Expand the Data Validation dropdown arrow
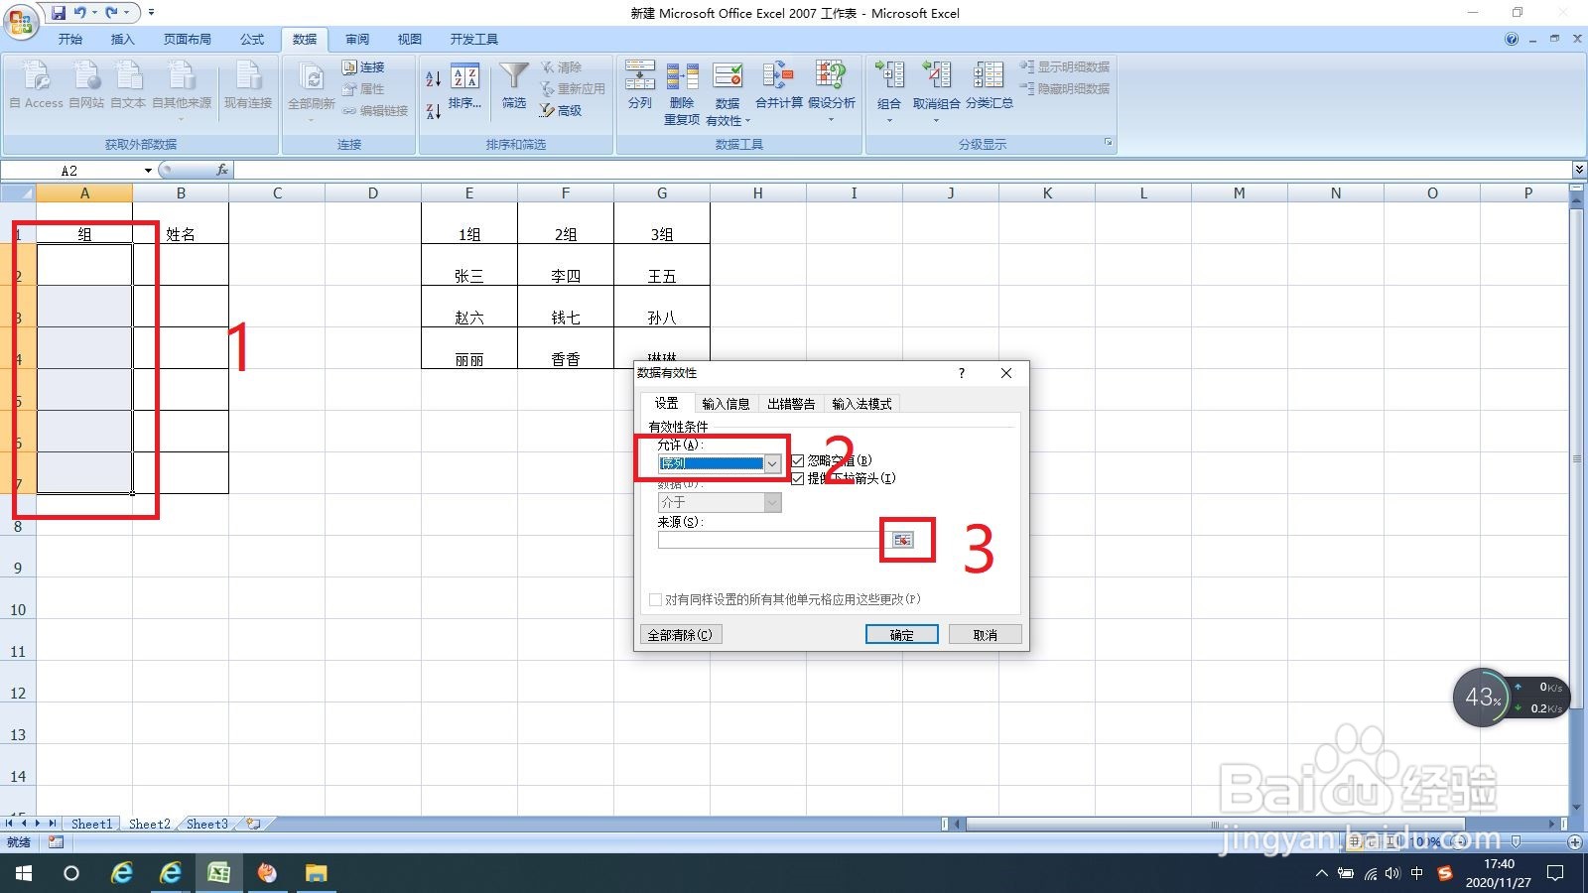The width and height of the screenshot is (1588, 893). pos(747,121)
